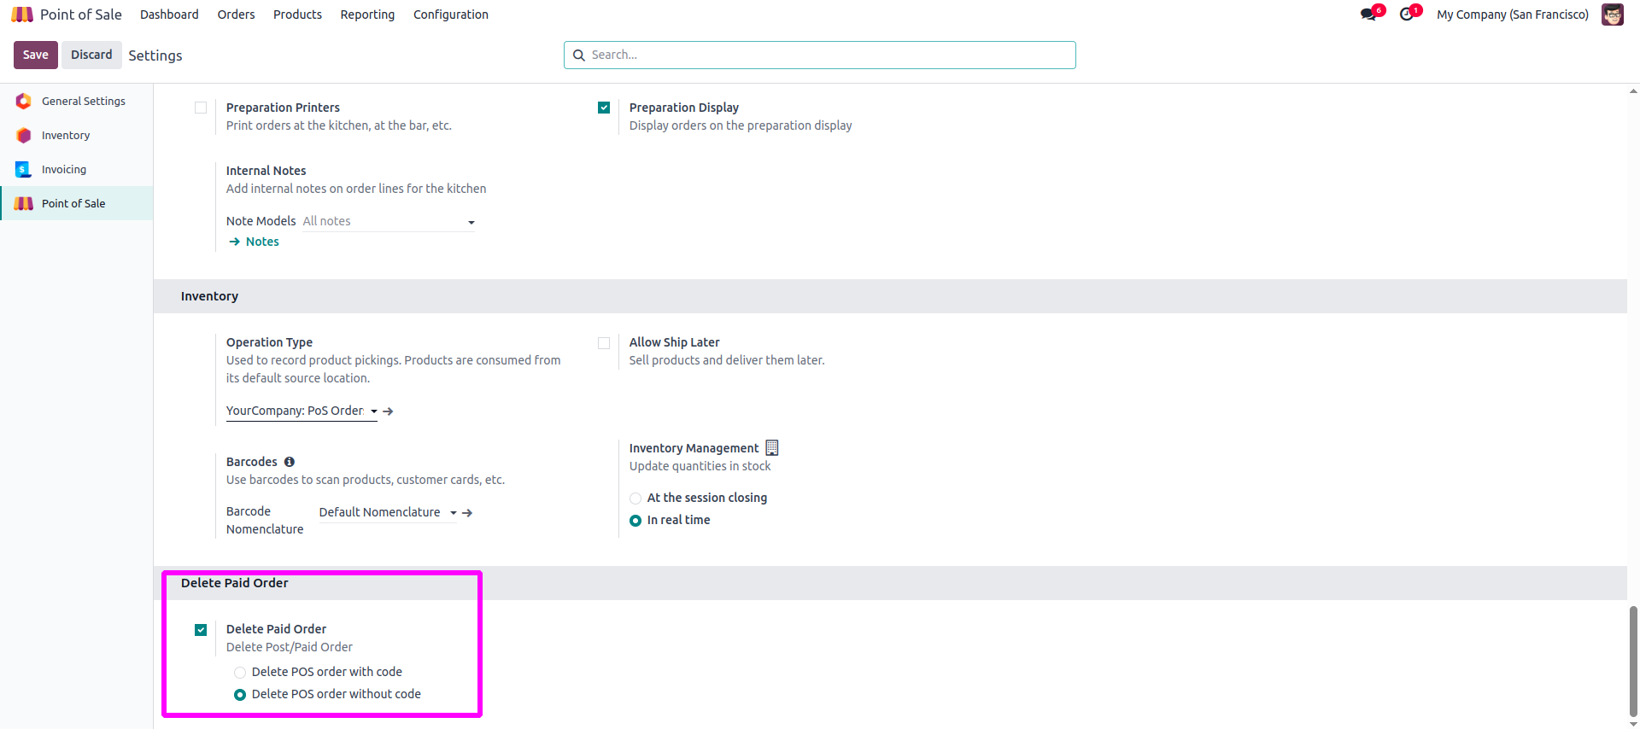1640x729 pixels.
Task: Open Operation Type external link arrow
Action: [x=389, y=411]
